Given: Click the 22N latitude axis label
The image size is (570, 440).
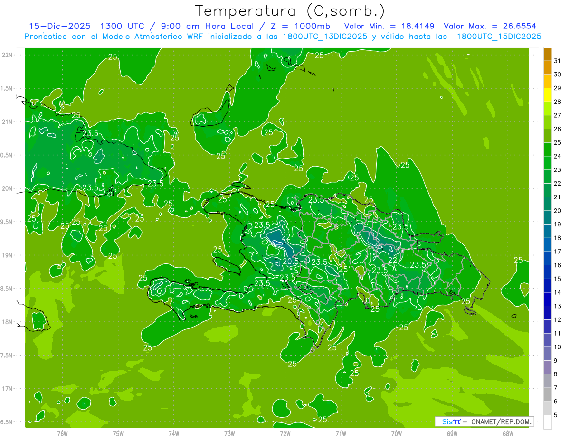Looking at the screenshot, I should (7, 55).
